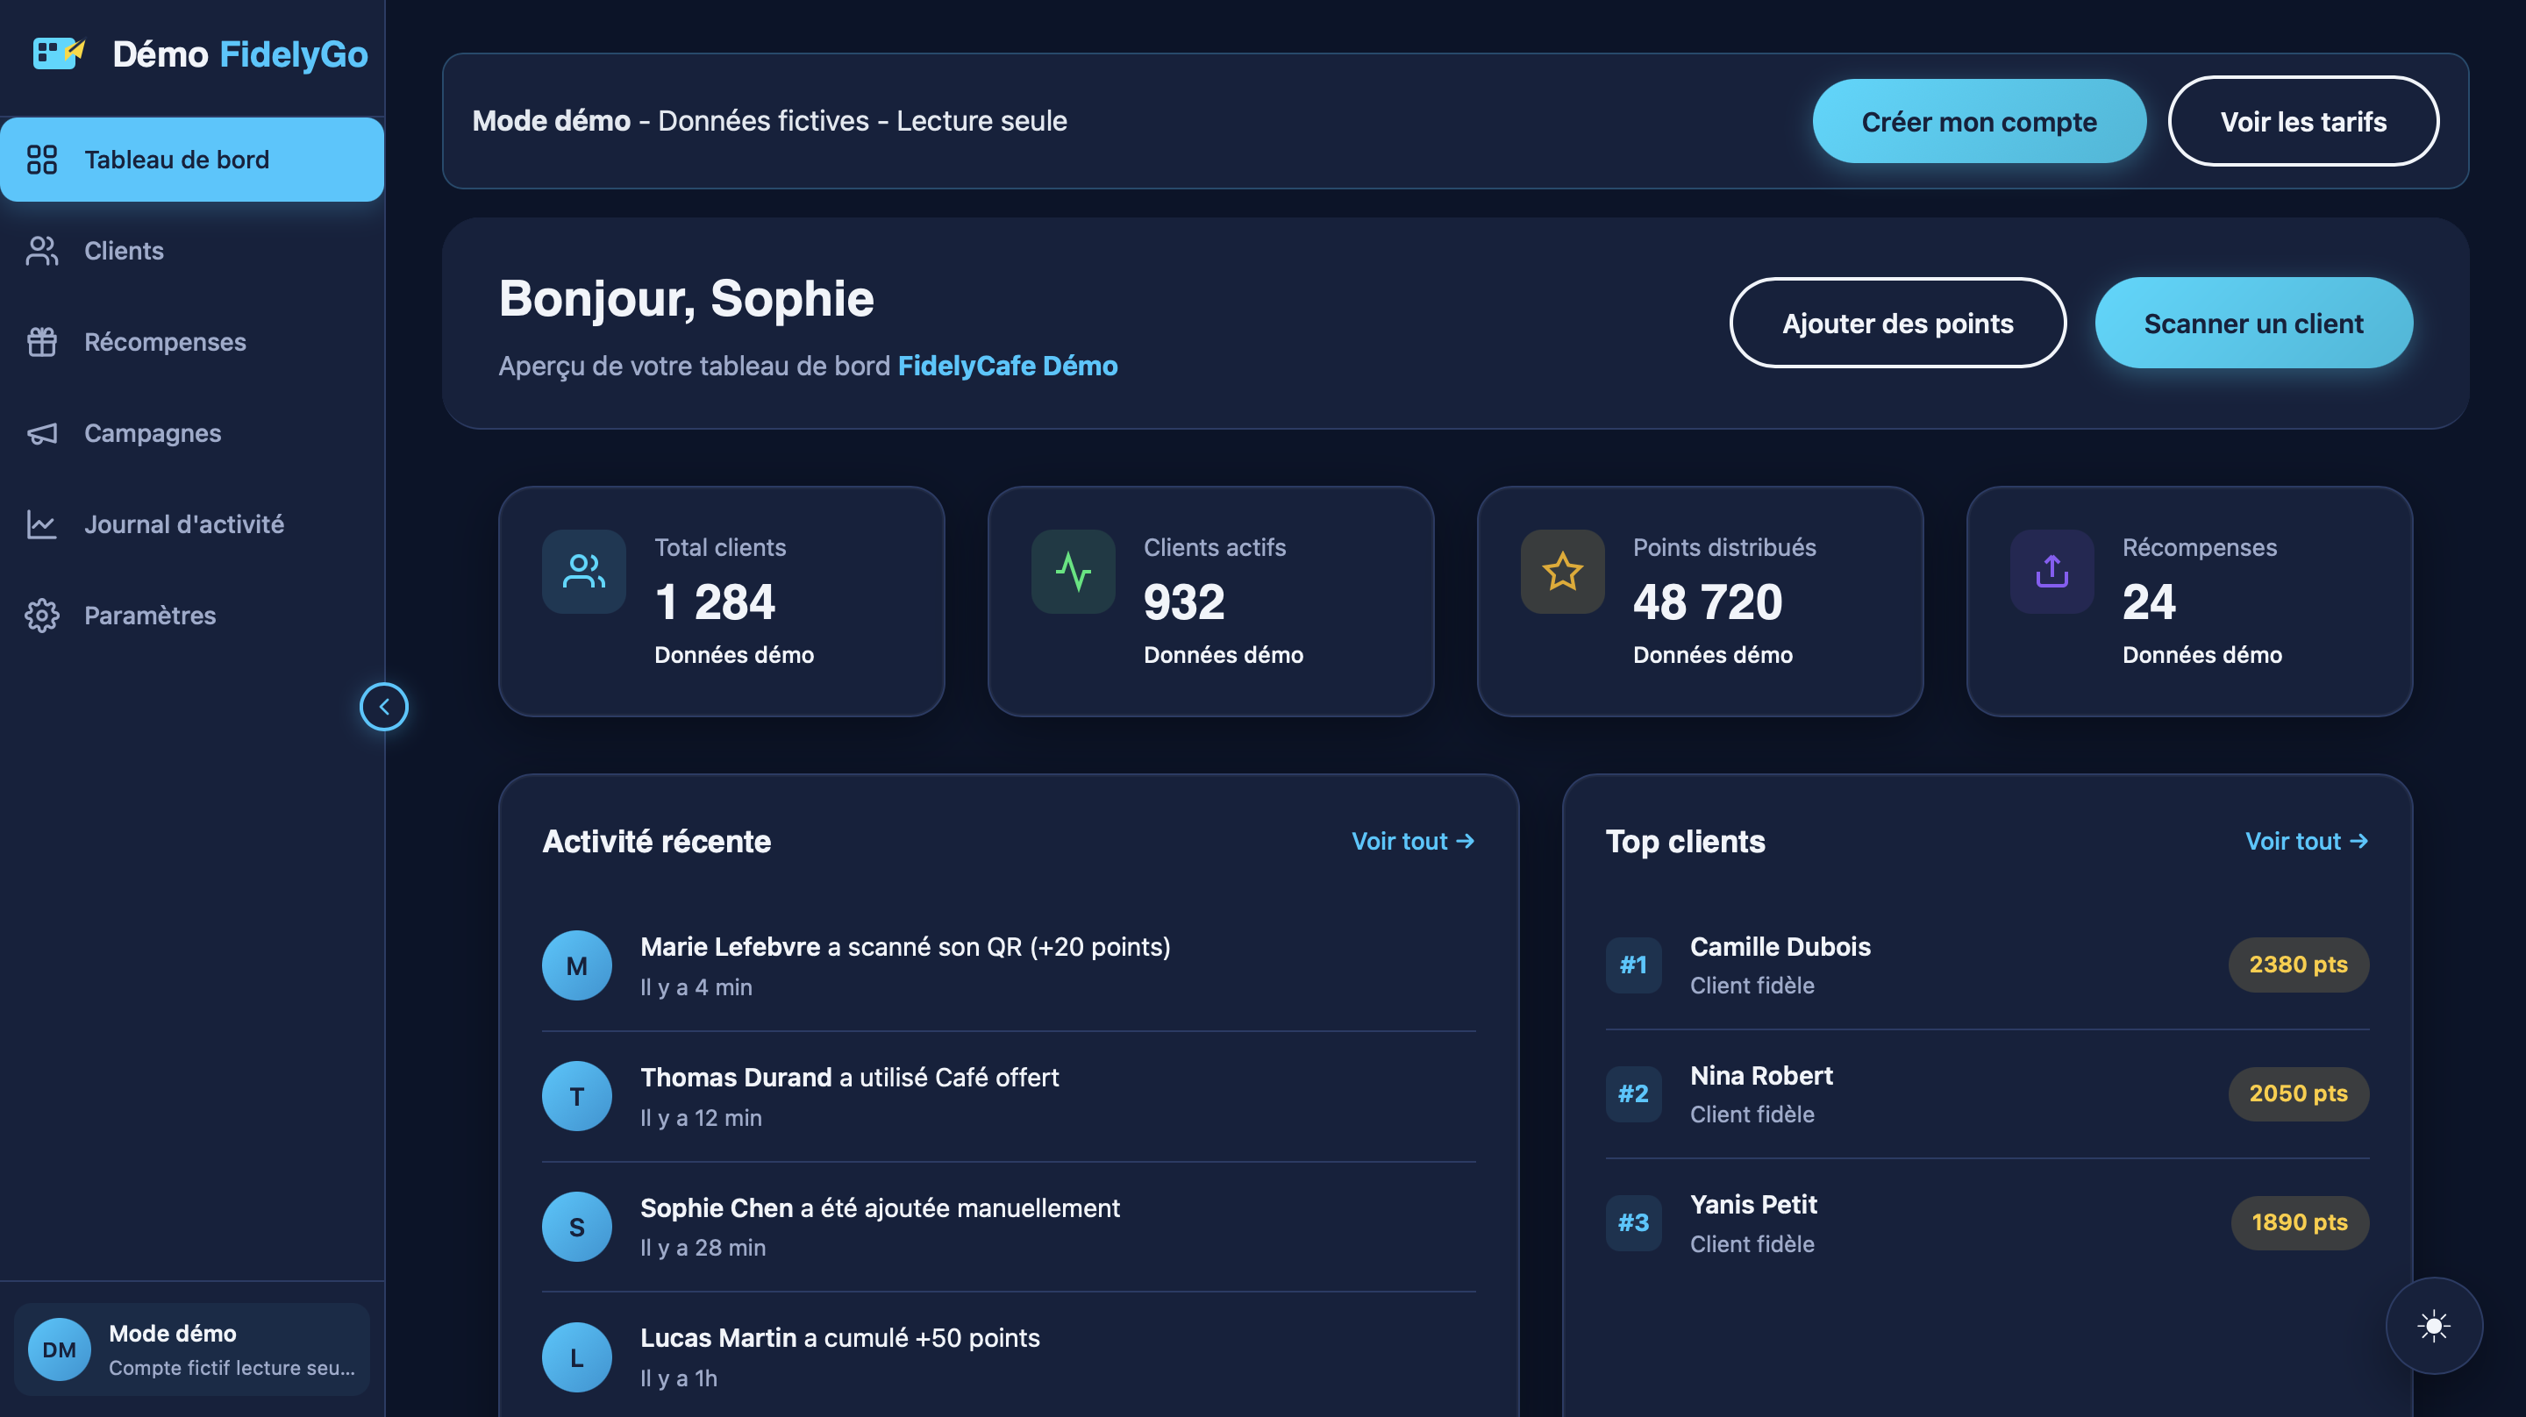Click the 1890 pts badge for Yanis Petit
Screen dimensions: 2526x1417
pyautogui.click(x=2300, y=1223)
